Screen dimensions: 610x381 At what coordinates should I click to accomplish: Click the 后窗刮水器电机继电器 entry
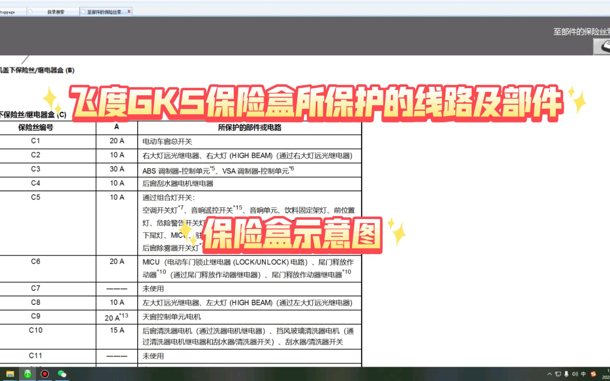[x=178, y=183]
